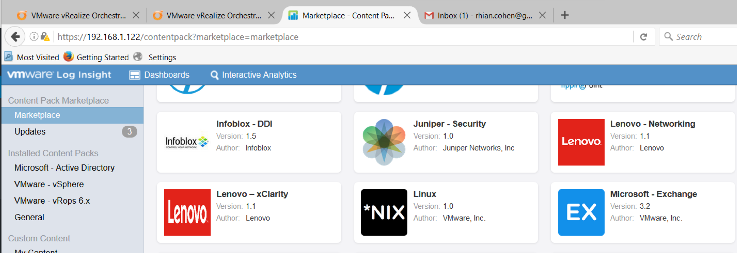Click the magnifier icon in the search box

[668, 37]
